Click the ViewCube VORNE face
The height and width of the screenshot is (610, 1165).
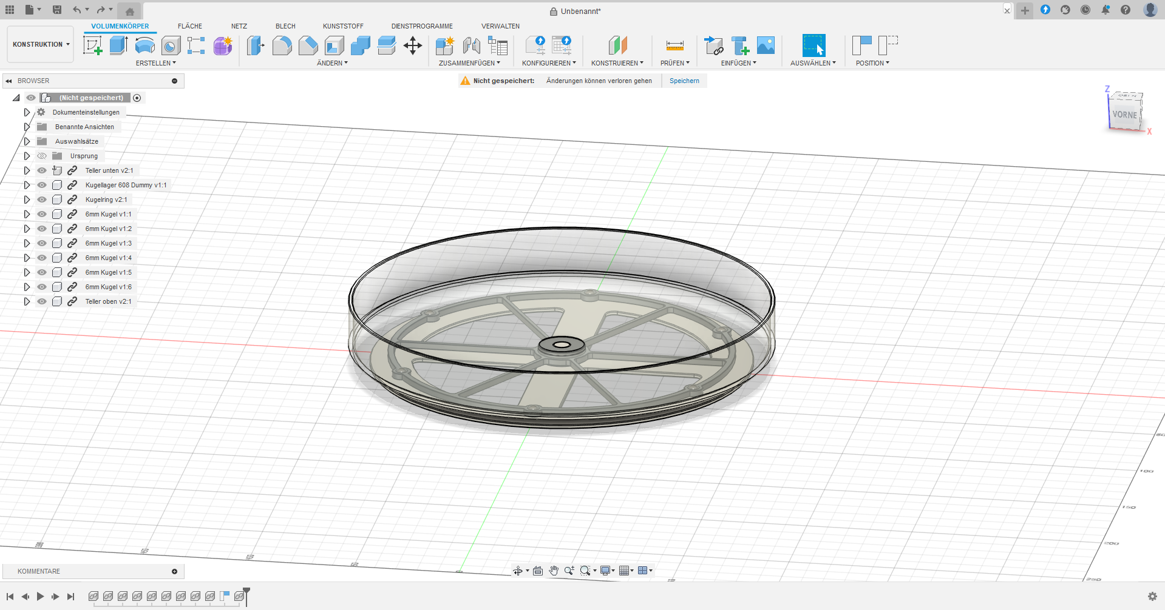(x=1124, y=115)
